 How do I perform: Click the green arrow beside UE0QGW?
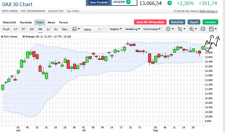click(128, 2)
